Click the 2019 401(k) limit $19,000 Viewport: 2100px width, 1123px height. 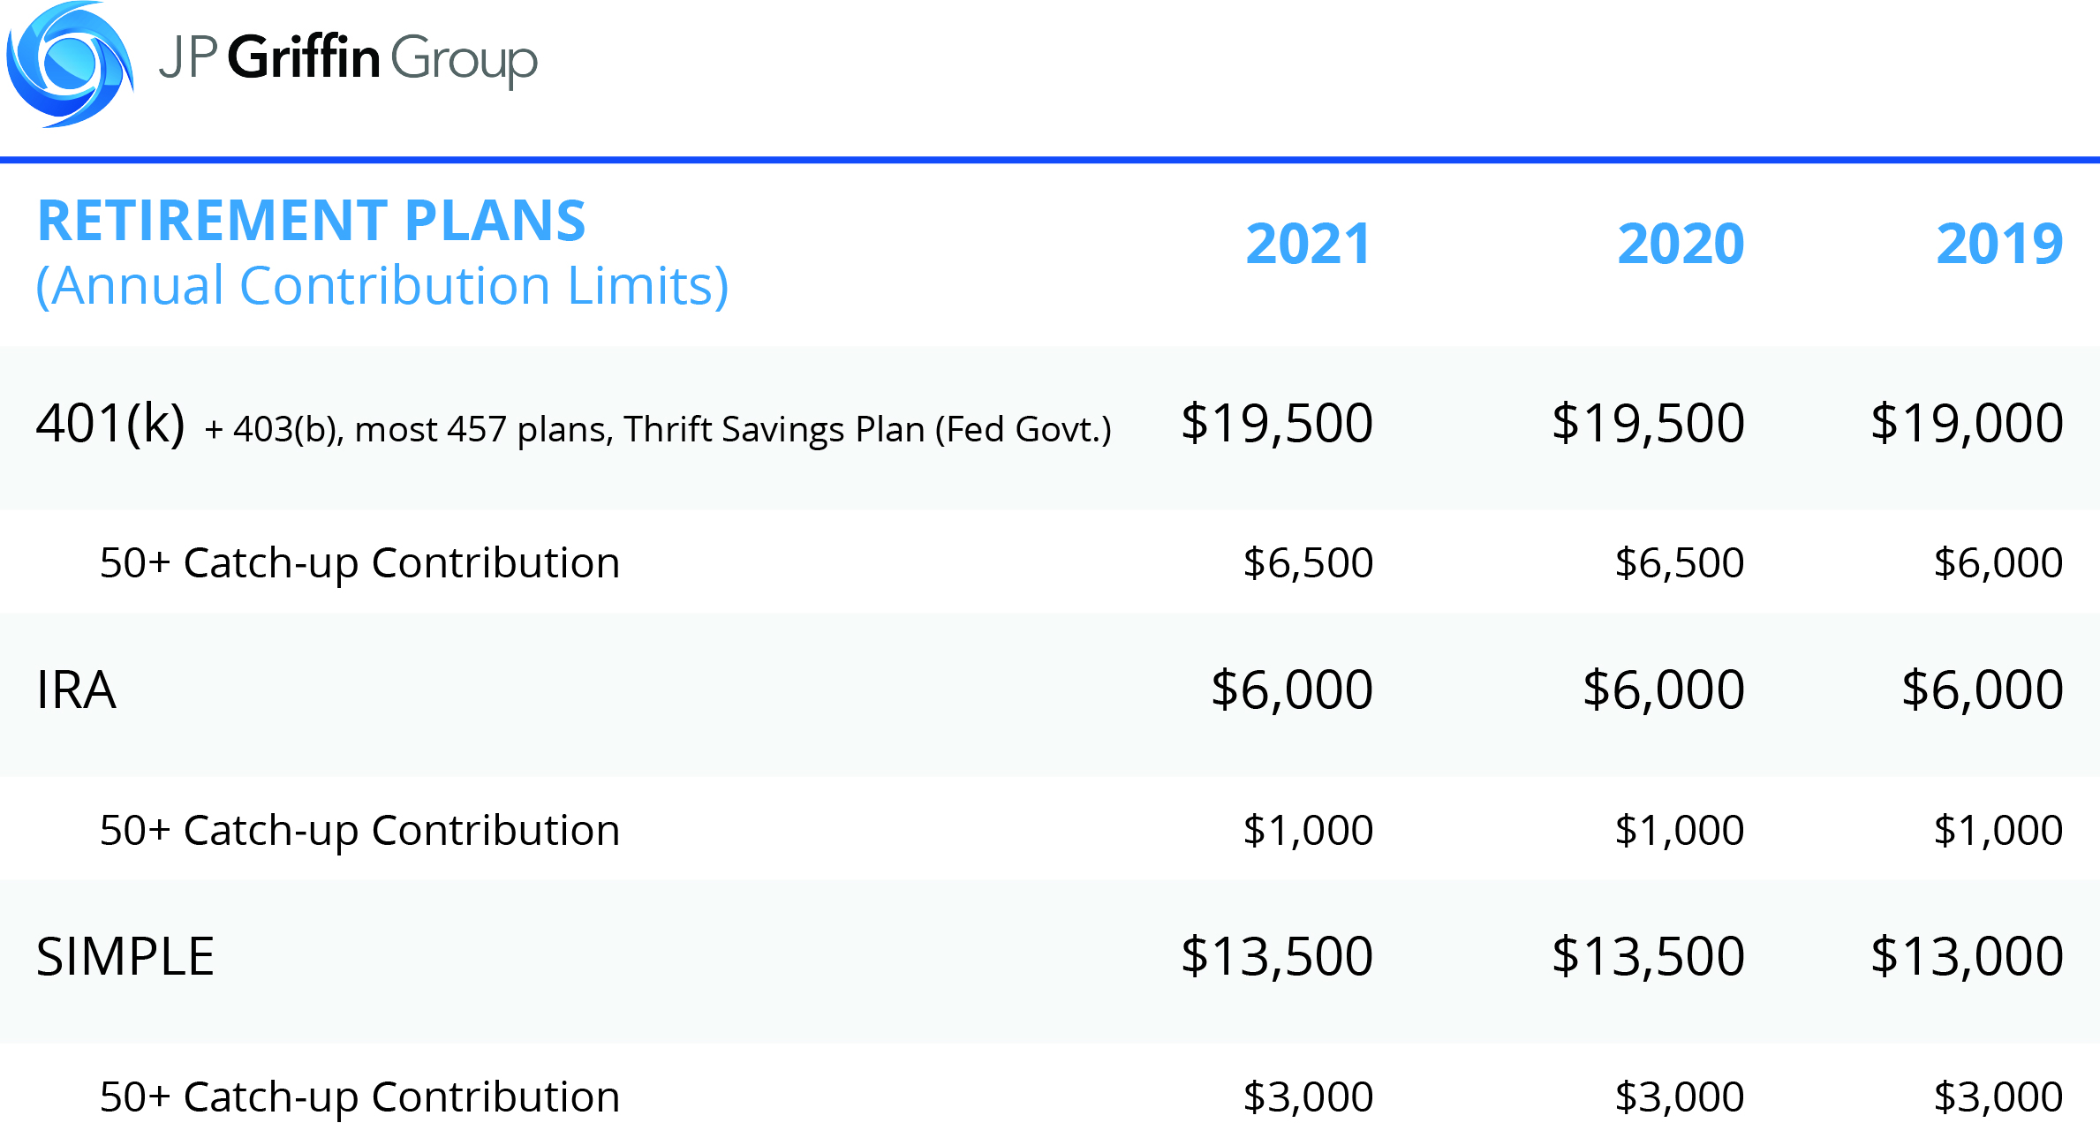1967,423
